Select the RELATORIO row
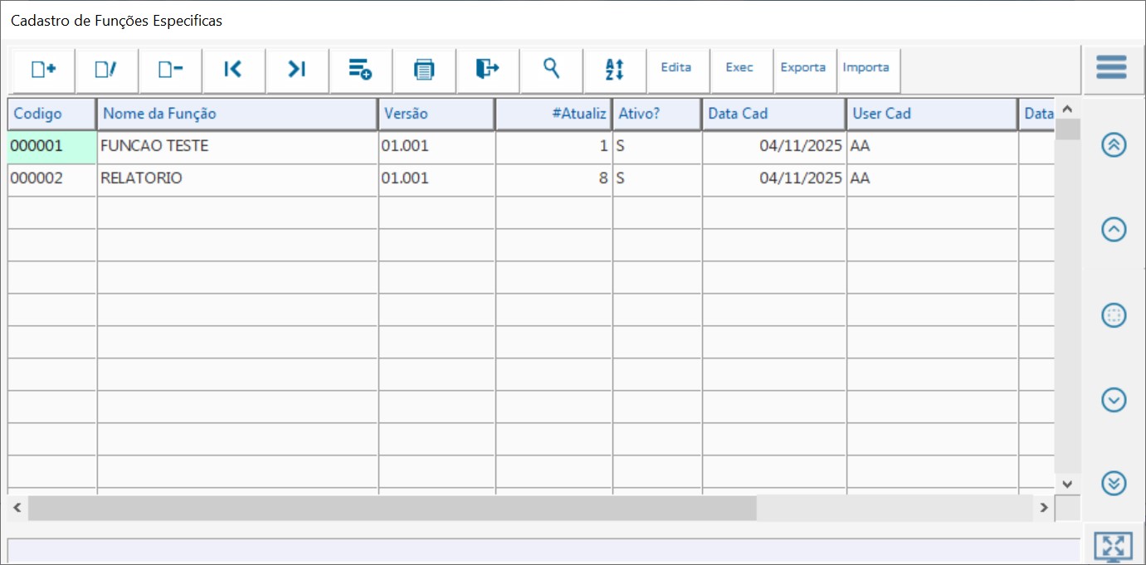This screenshot has height=565, width=1146. coord(237,178)
